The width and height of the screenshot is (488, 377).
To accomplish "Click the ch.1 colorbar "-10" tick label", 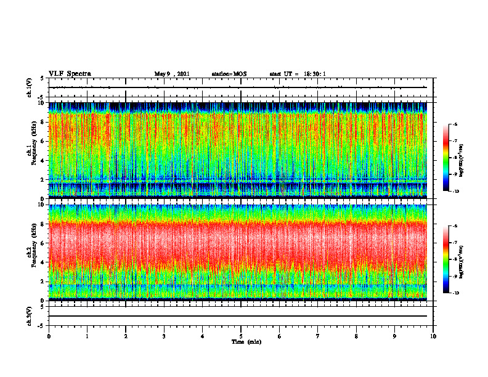I will point(455,192).
